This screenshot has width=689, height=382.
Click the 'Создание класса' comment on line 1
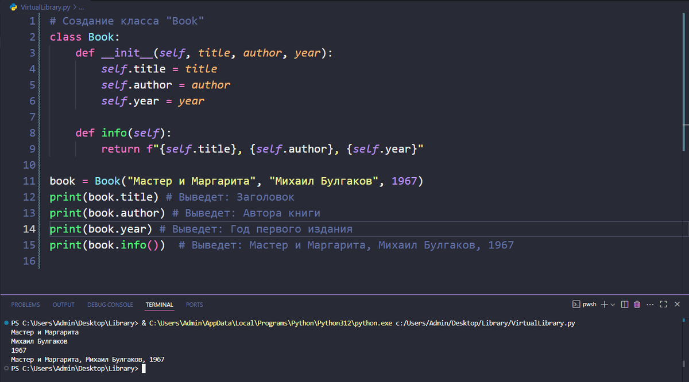point(127,21)
